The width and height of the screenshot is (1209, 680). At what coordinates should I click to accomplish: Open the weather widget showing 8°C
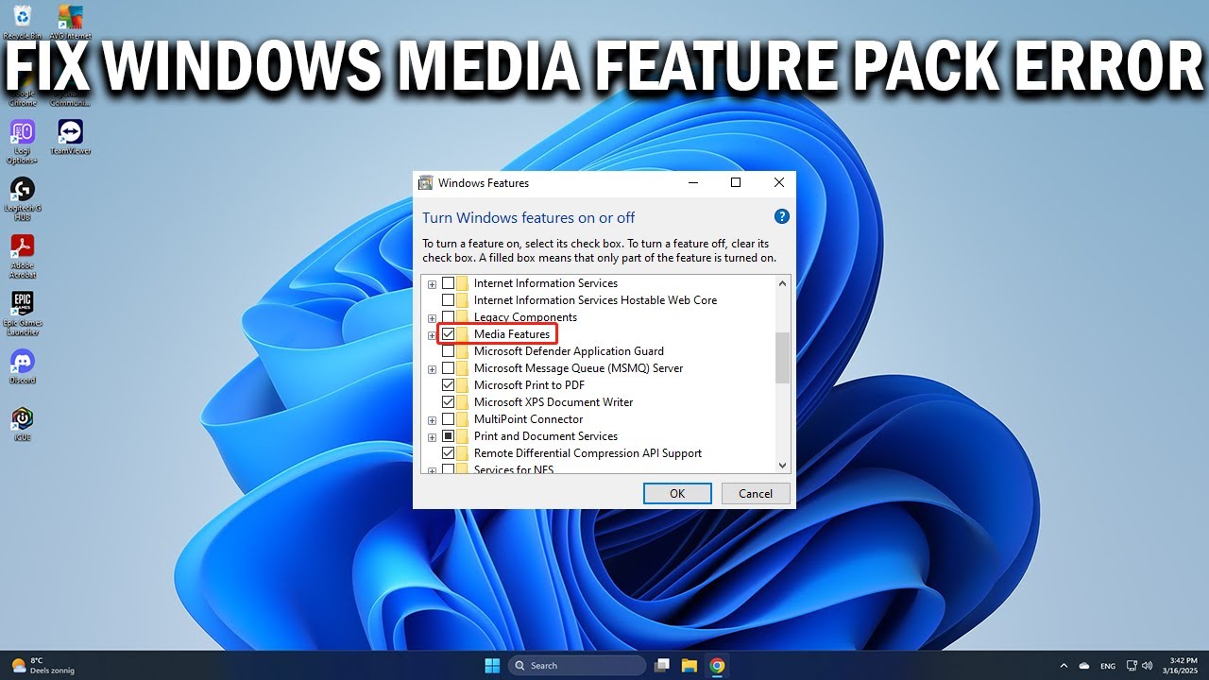[43, 665]
